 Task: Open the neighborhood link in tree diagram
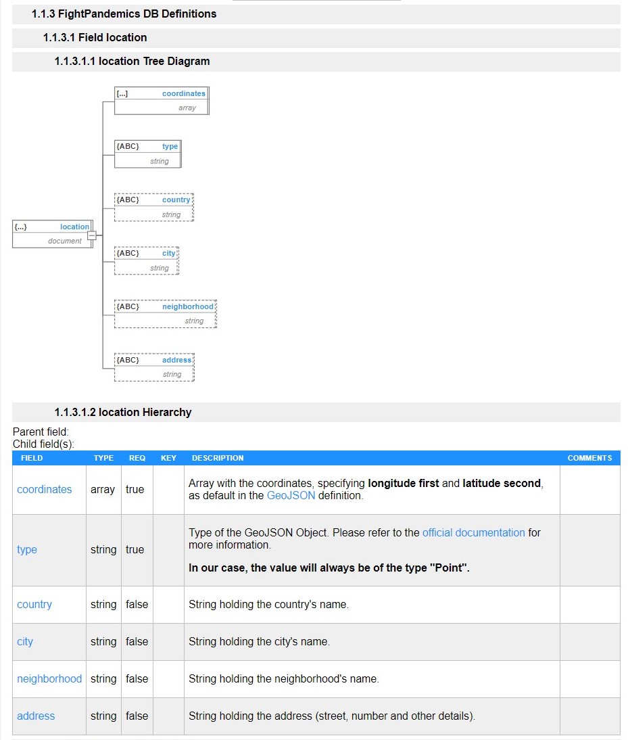coord(188,307)
